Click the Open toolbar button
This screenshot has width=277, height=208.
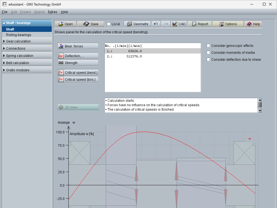click(x=65, y=24)
